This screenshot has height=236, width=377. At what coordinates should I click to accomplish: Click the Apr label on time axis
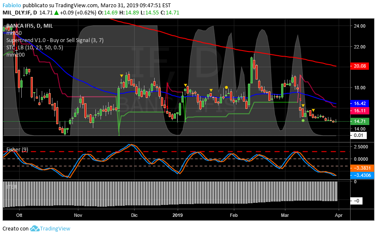pyautogui.click(x=339, y=215)
